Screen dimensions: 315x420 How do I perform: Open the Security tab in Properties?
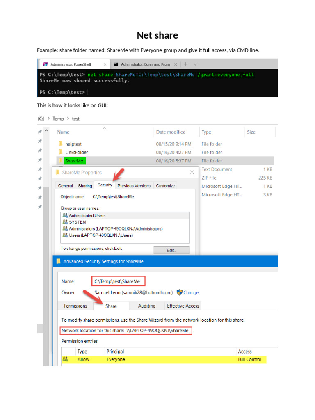[105, 185]
